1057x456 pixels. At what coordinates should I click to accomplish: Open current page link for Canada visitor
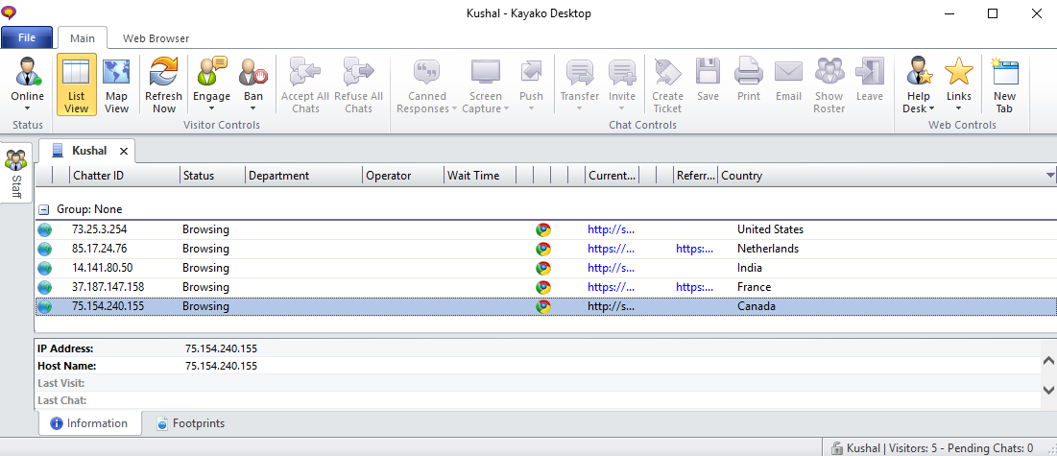612,306
